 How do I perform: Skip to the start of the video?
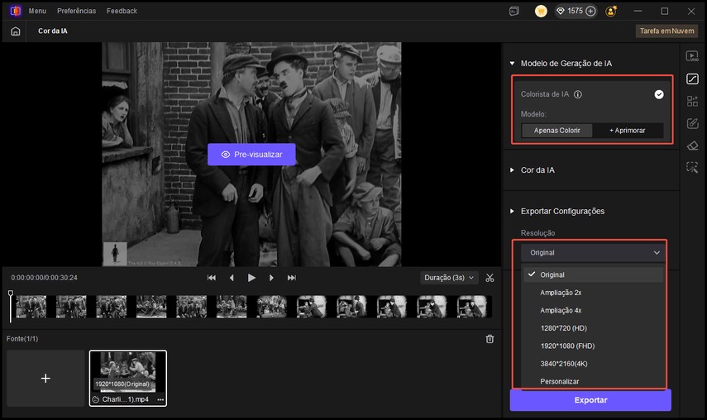click(212, 278)
